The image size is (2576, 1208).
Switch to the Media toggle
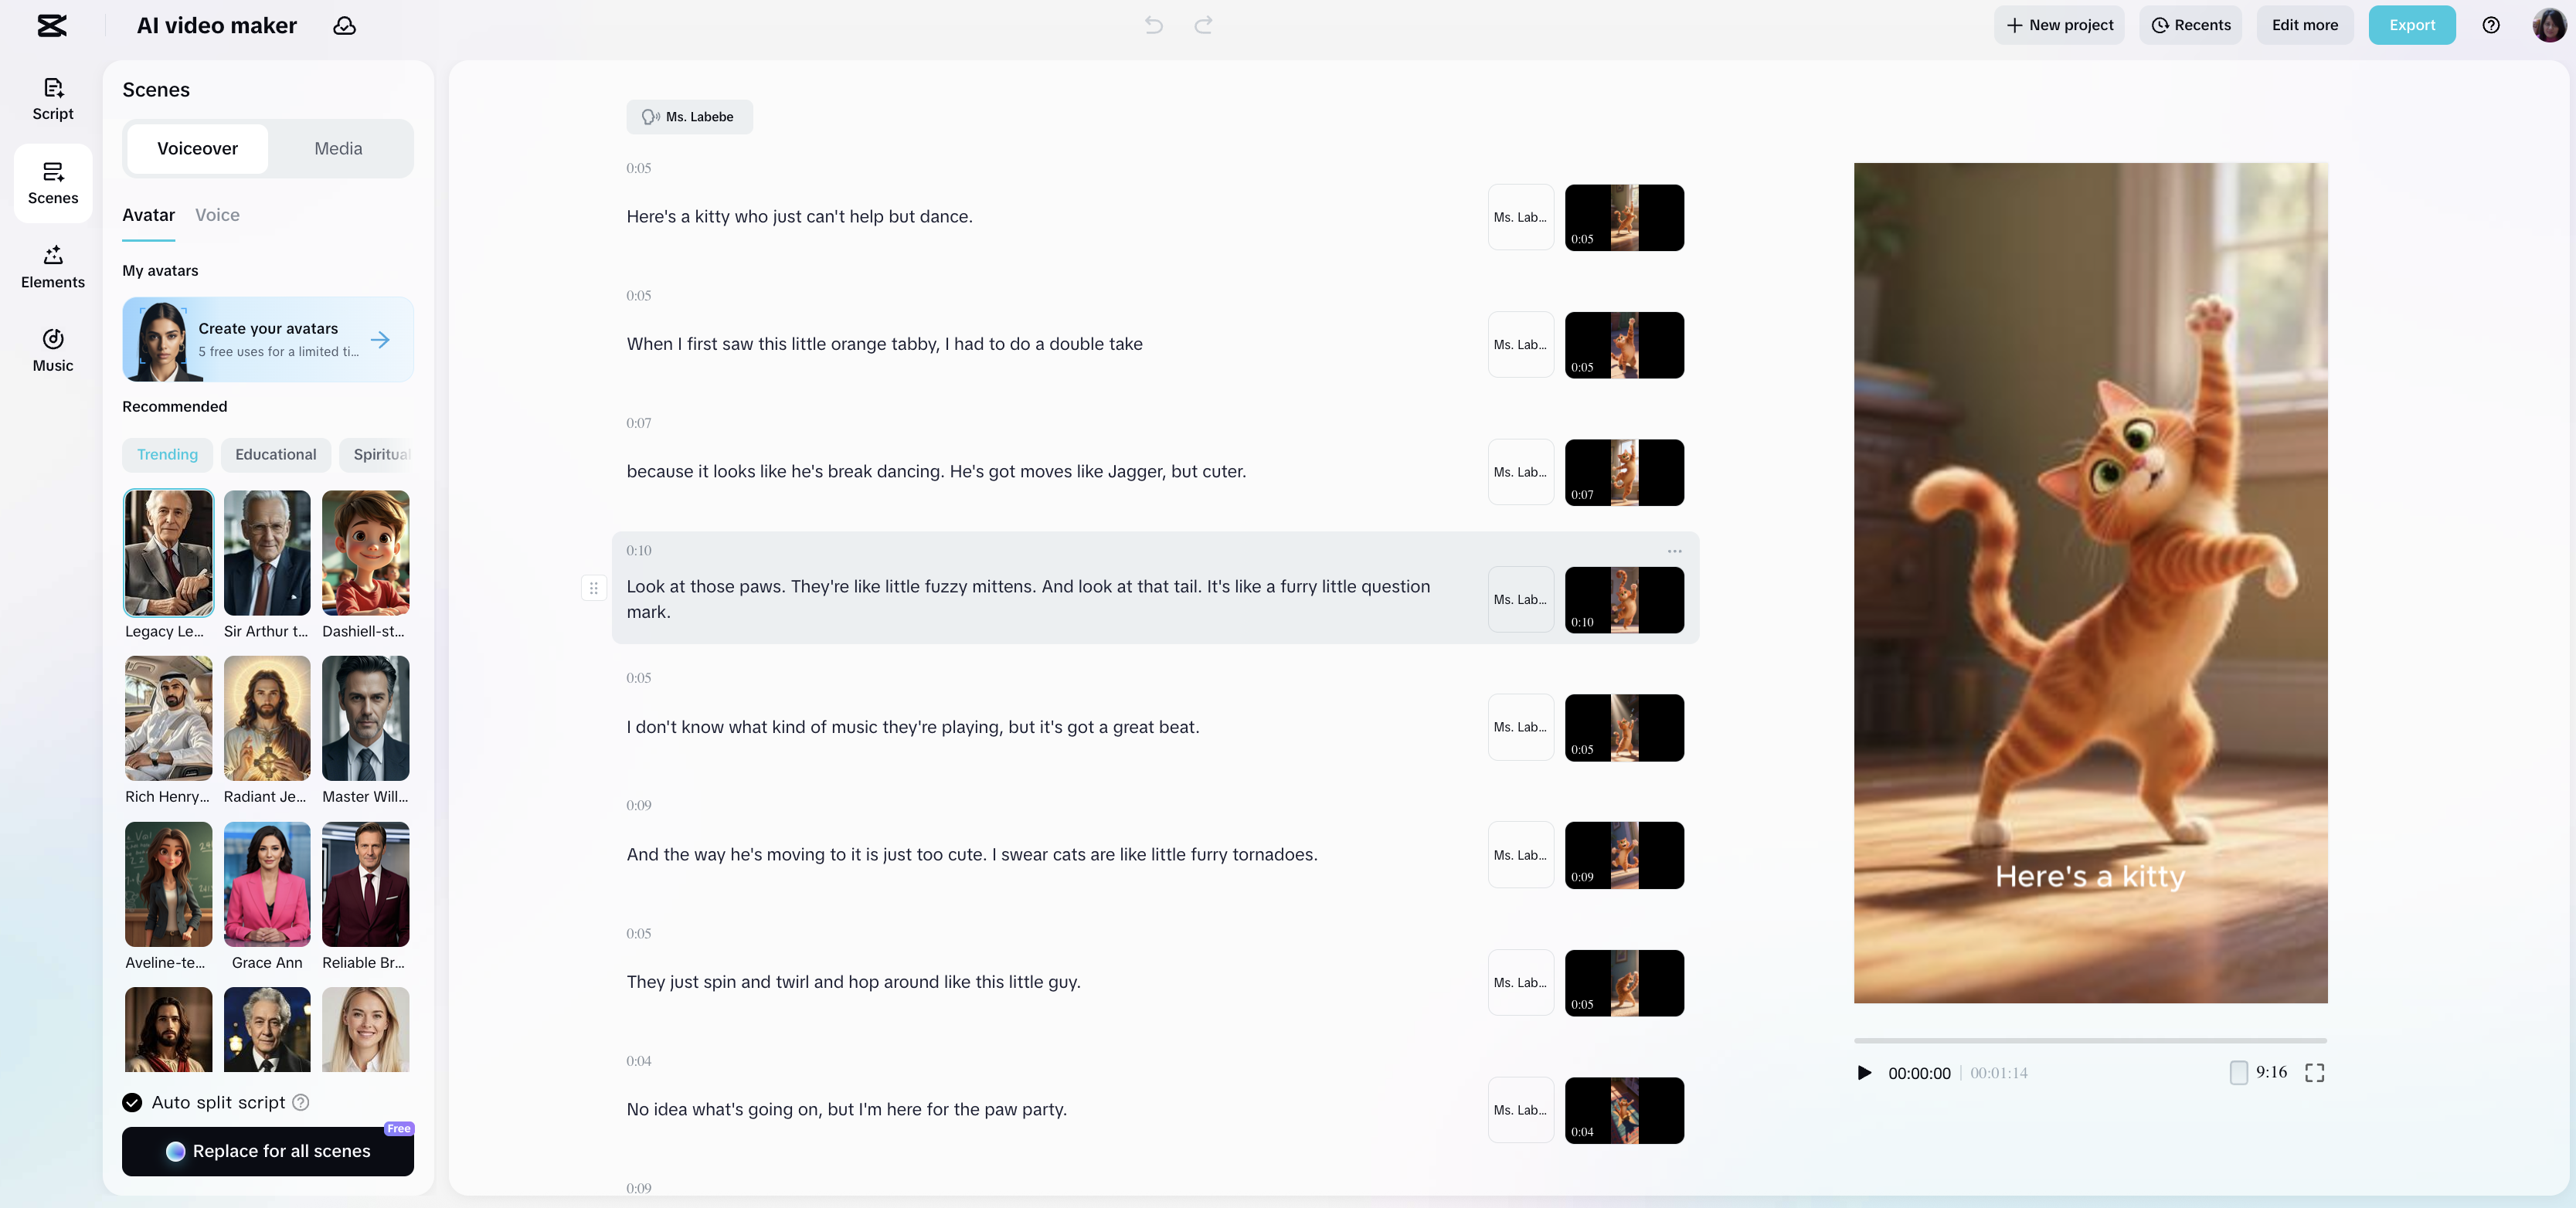coord(338,148)
